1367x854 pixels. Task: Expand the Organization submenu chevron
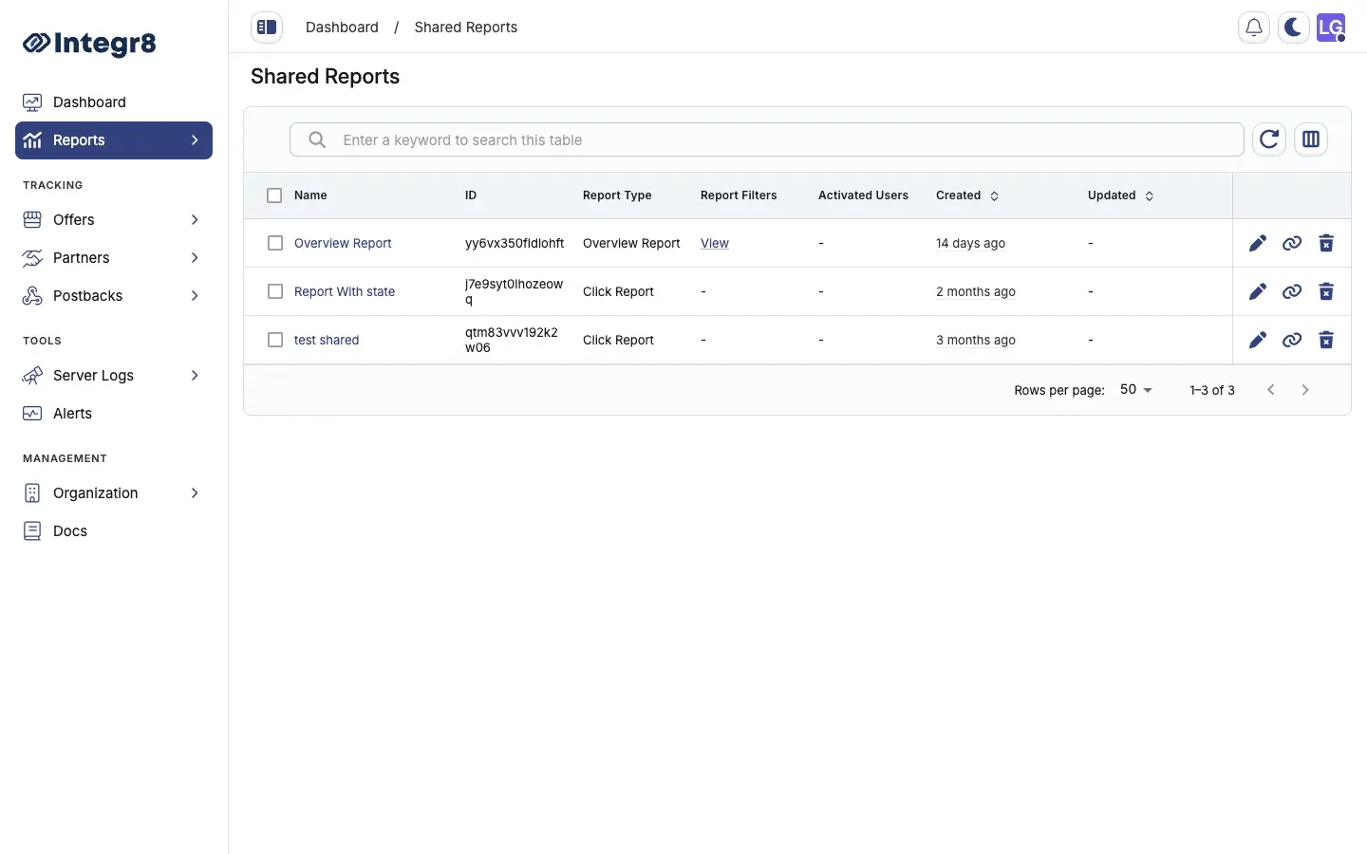click(x=195, y=492)
